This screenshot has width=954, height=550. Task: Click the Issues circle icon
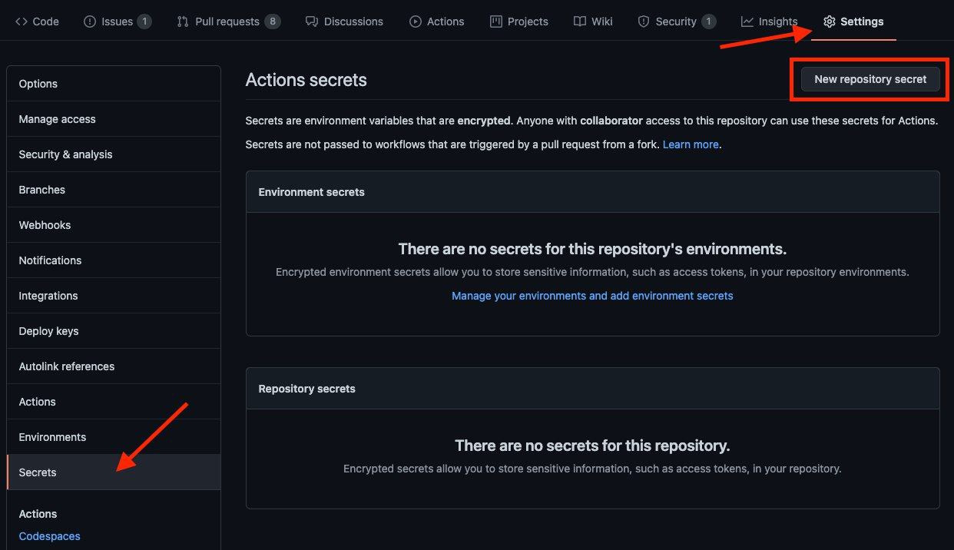pos(90,22)
